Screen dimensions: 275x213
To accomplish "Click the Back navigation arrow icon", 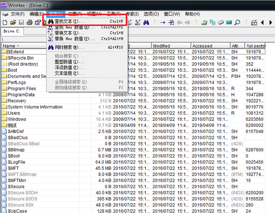I will 179,23.
